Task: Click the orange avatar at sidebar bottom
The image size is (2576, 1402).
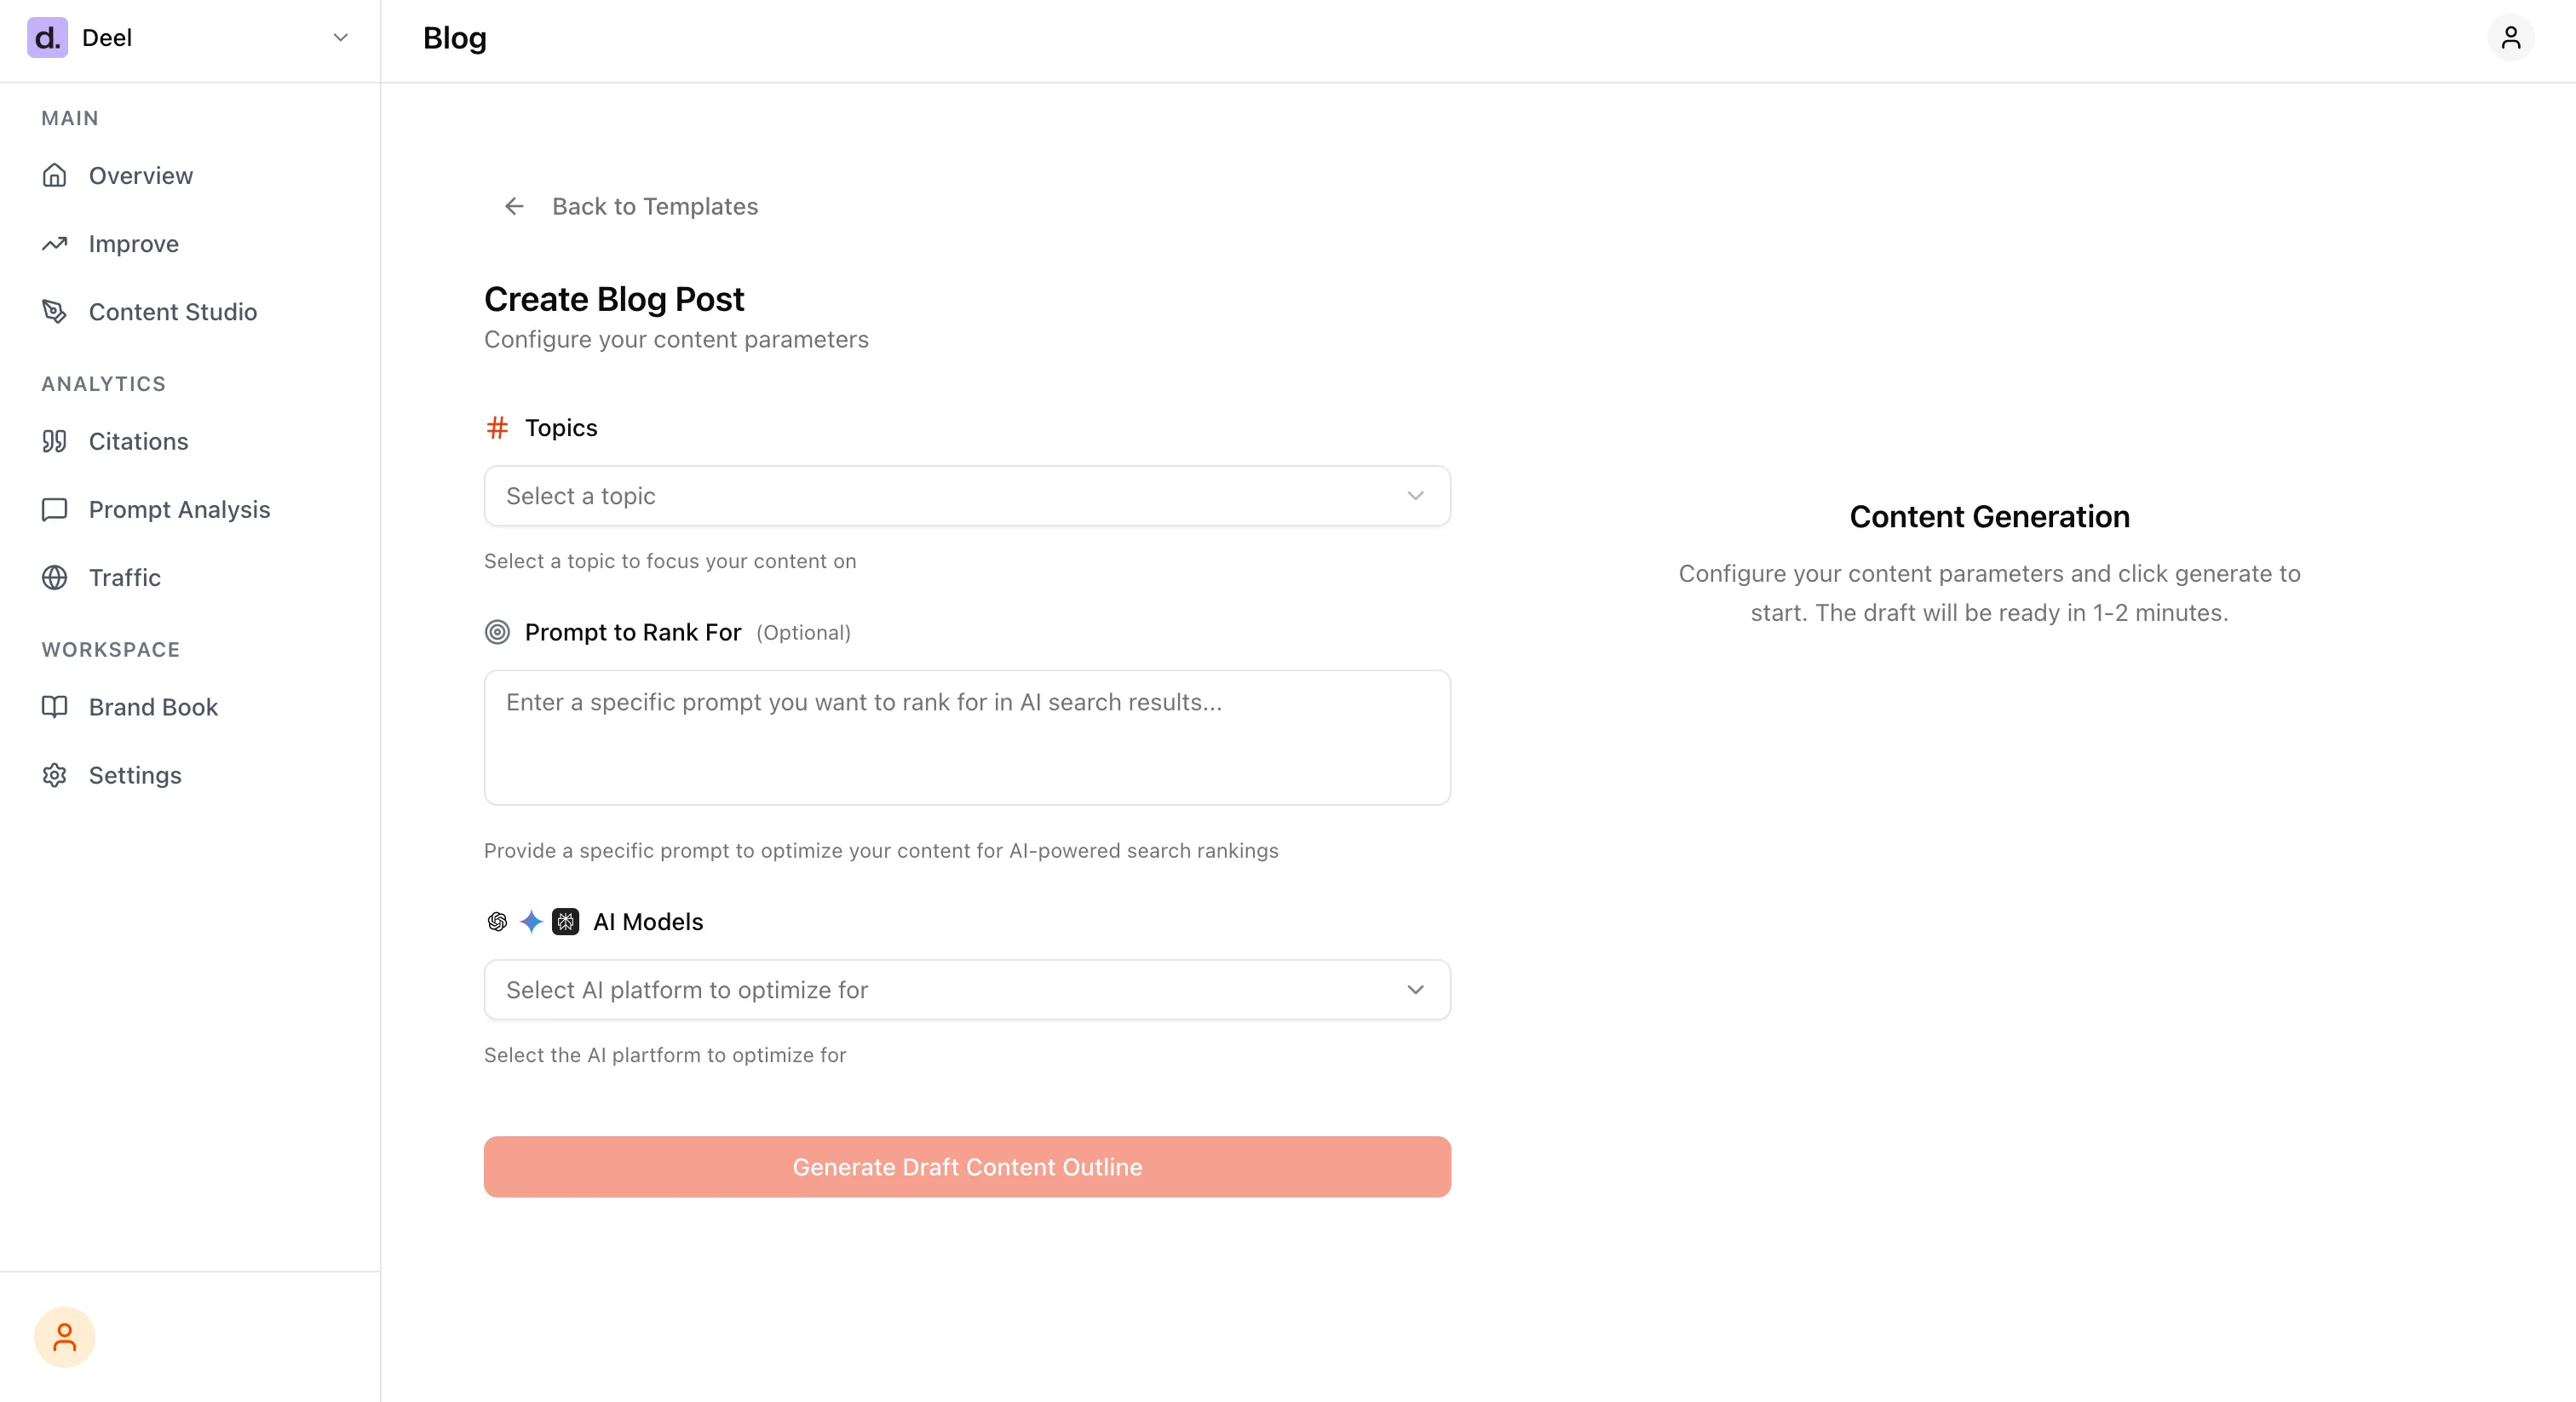Action: click(x=64, y=1336)
